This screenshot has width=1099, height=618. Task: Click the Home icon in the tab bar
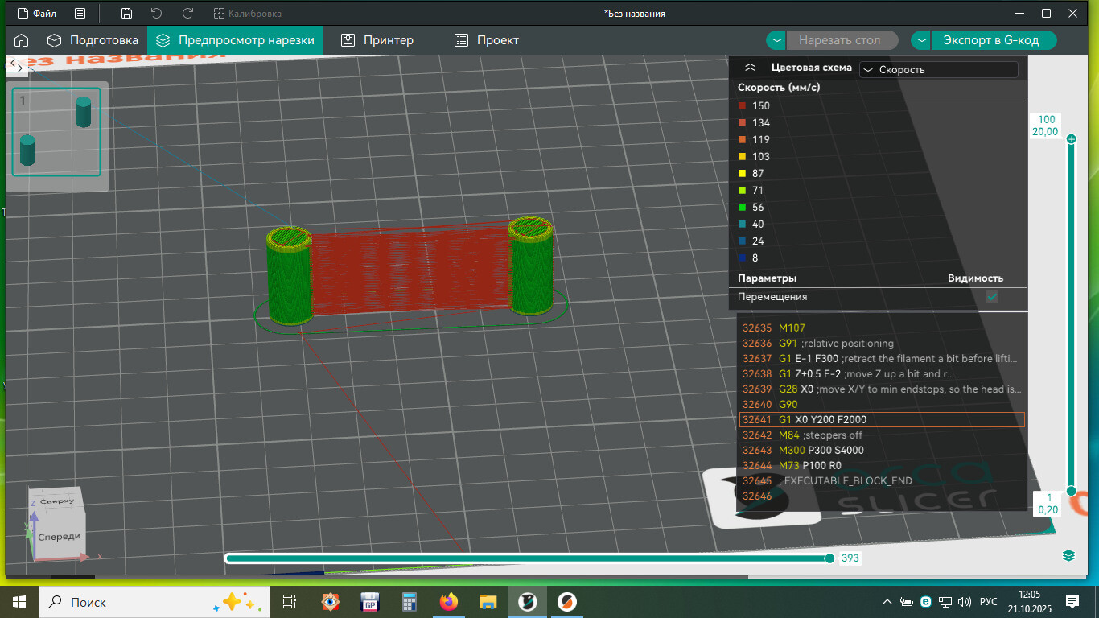click(x=22, y=40)
